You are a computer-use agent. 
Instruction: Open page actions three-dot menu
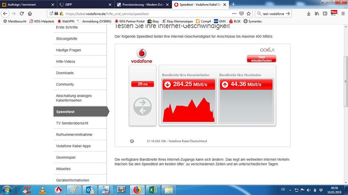pos(234,14)
